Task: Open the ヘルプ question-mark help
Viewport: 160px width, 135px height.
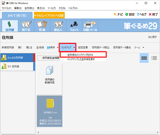Action: [x=142, y=14]
